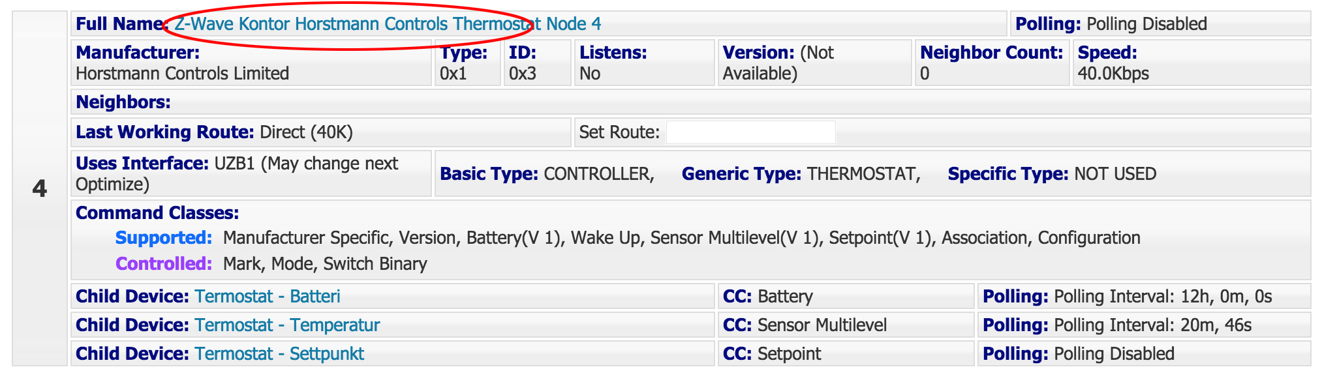Click the Uses Interface UZB1 cell
This screenshot has width=1322, height=382.
251,174
